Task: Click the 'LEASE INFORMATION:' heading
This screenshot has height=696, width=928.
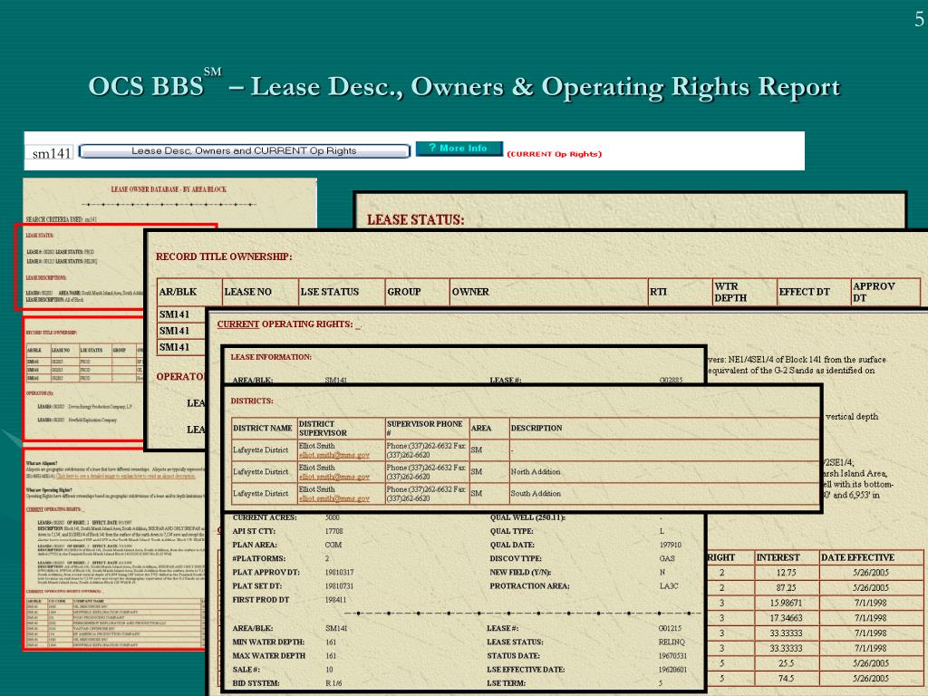Action: [x=271, y=357]
